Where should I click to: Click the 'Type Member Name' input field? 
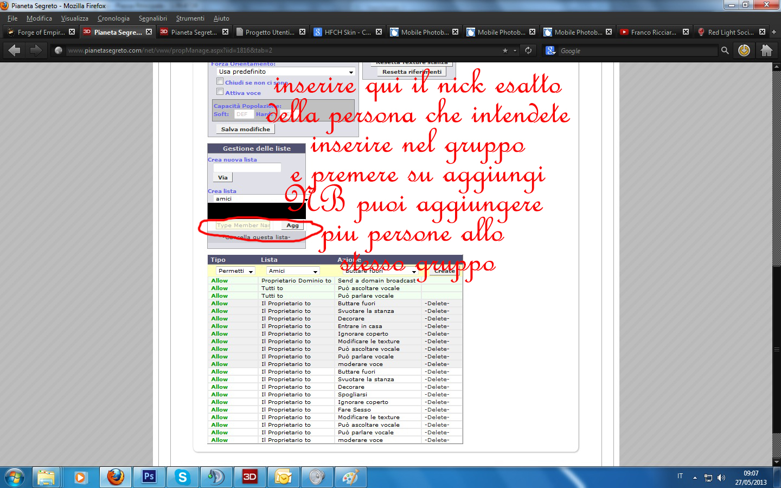pyautogui.click(x=242, y=226)
